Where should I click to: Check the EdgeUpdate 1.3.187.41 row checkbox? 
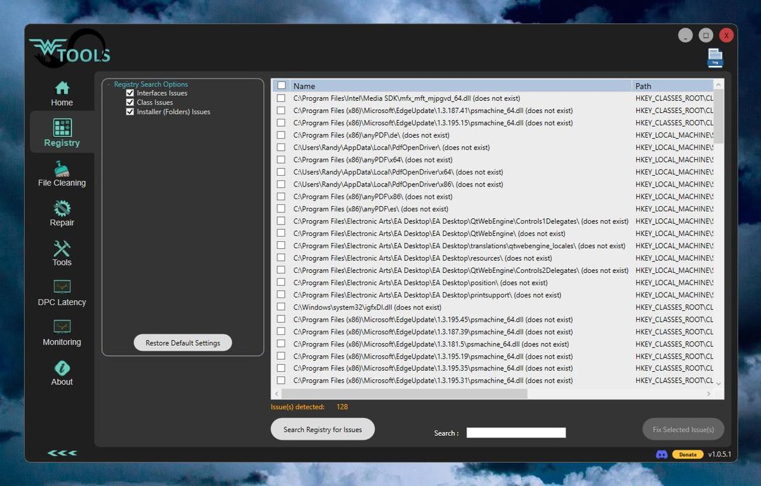281,110
